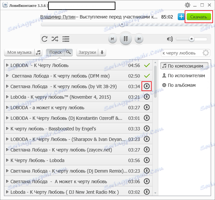
Task: Download track by Vit 38-29
Action: point(147,86)
